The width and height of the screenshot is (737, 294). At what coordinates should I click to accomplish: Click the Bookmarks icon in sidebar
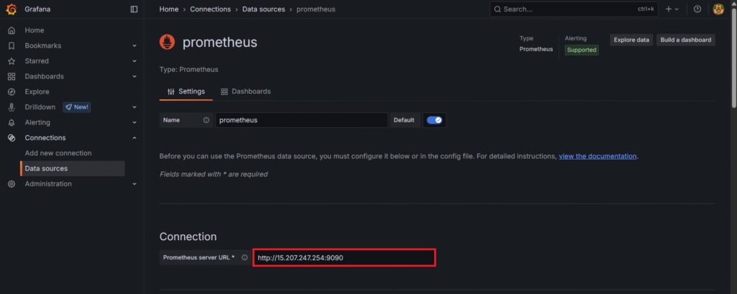[x=12, y=46]
